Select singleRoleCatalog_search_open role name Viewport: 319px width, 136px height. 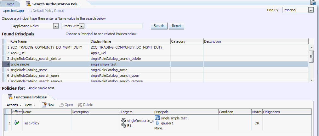point(35,76)
